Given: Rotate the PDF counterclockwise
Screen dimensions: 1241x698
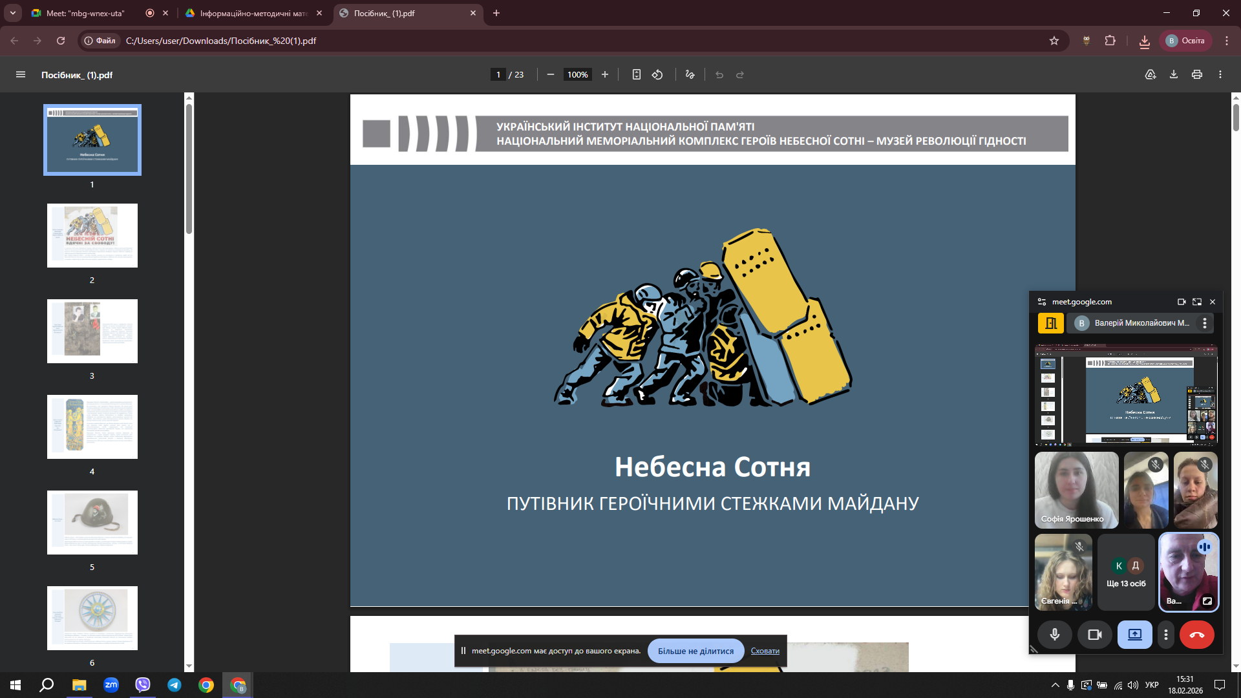Looking at the screenshot, I should click(657, 75).
